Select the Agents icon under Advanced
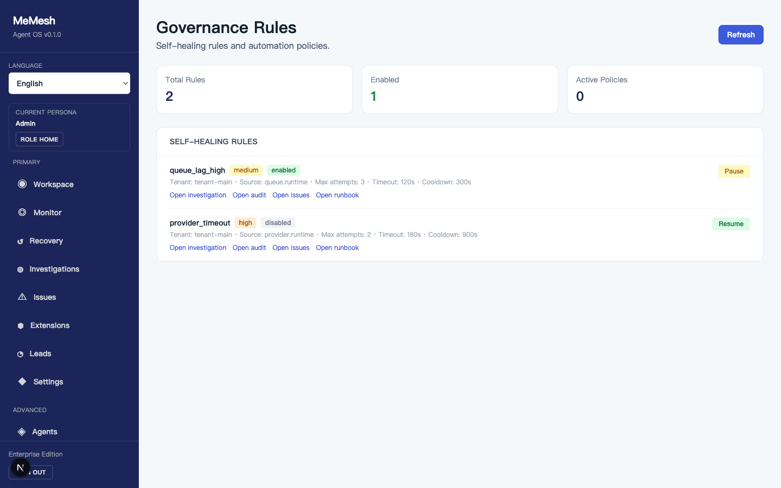 [22, 432]
